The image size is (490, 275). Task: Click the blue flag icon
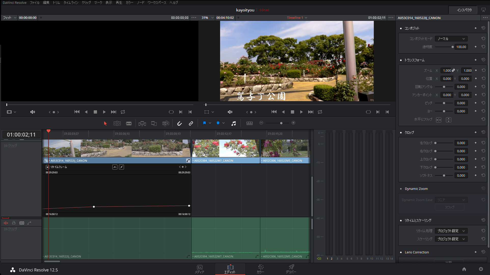204,123
